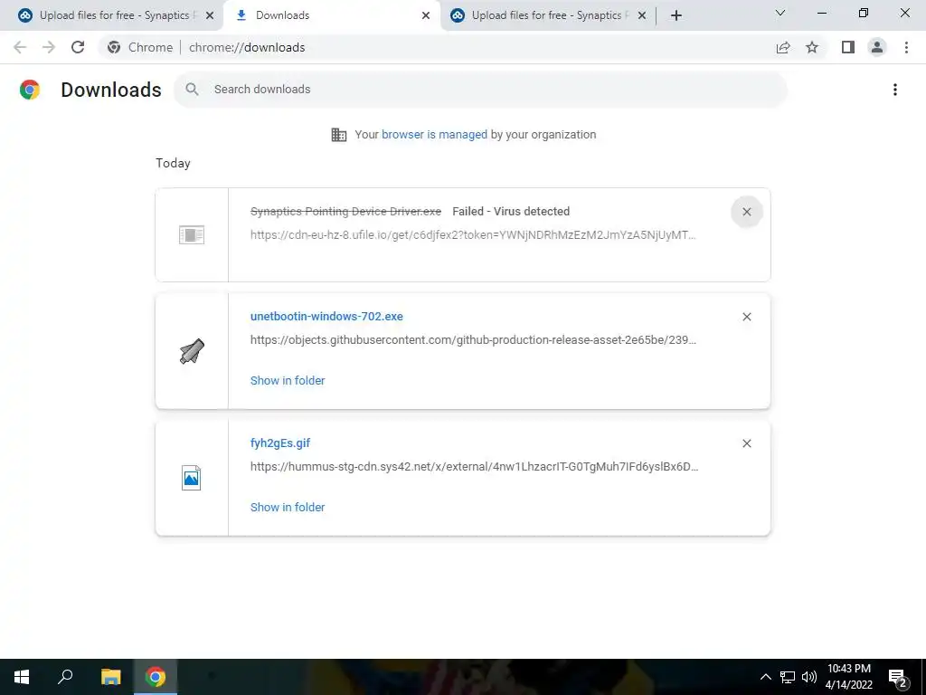Open the volume tray icon

tap(809, 677)
